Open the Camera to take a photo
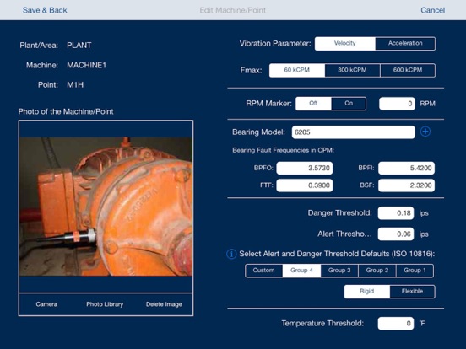 point(46,304)
